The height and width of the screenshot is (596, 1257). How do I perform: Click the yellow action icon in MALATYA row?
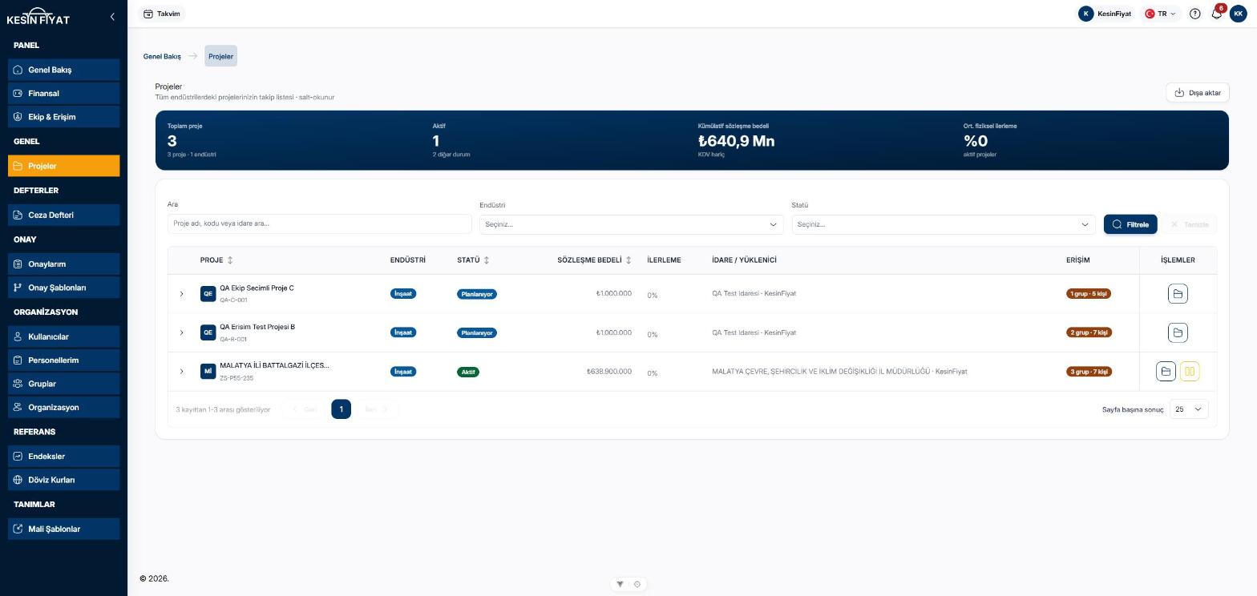tap(1190, 372)
